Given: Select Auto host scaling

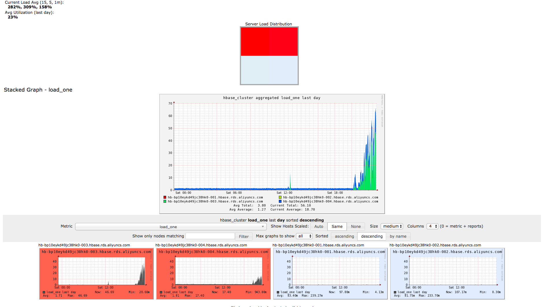Looking at the screenshot, I should coord(319,227).
